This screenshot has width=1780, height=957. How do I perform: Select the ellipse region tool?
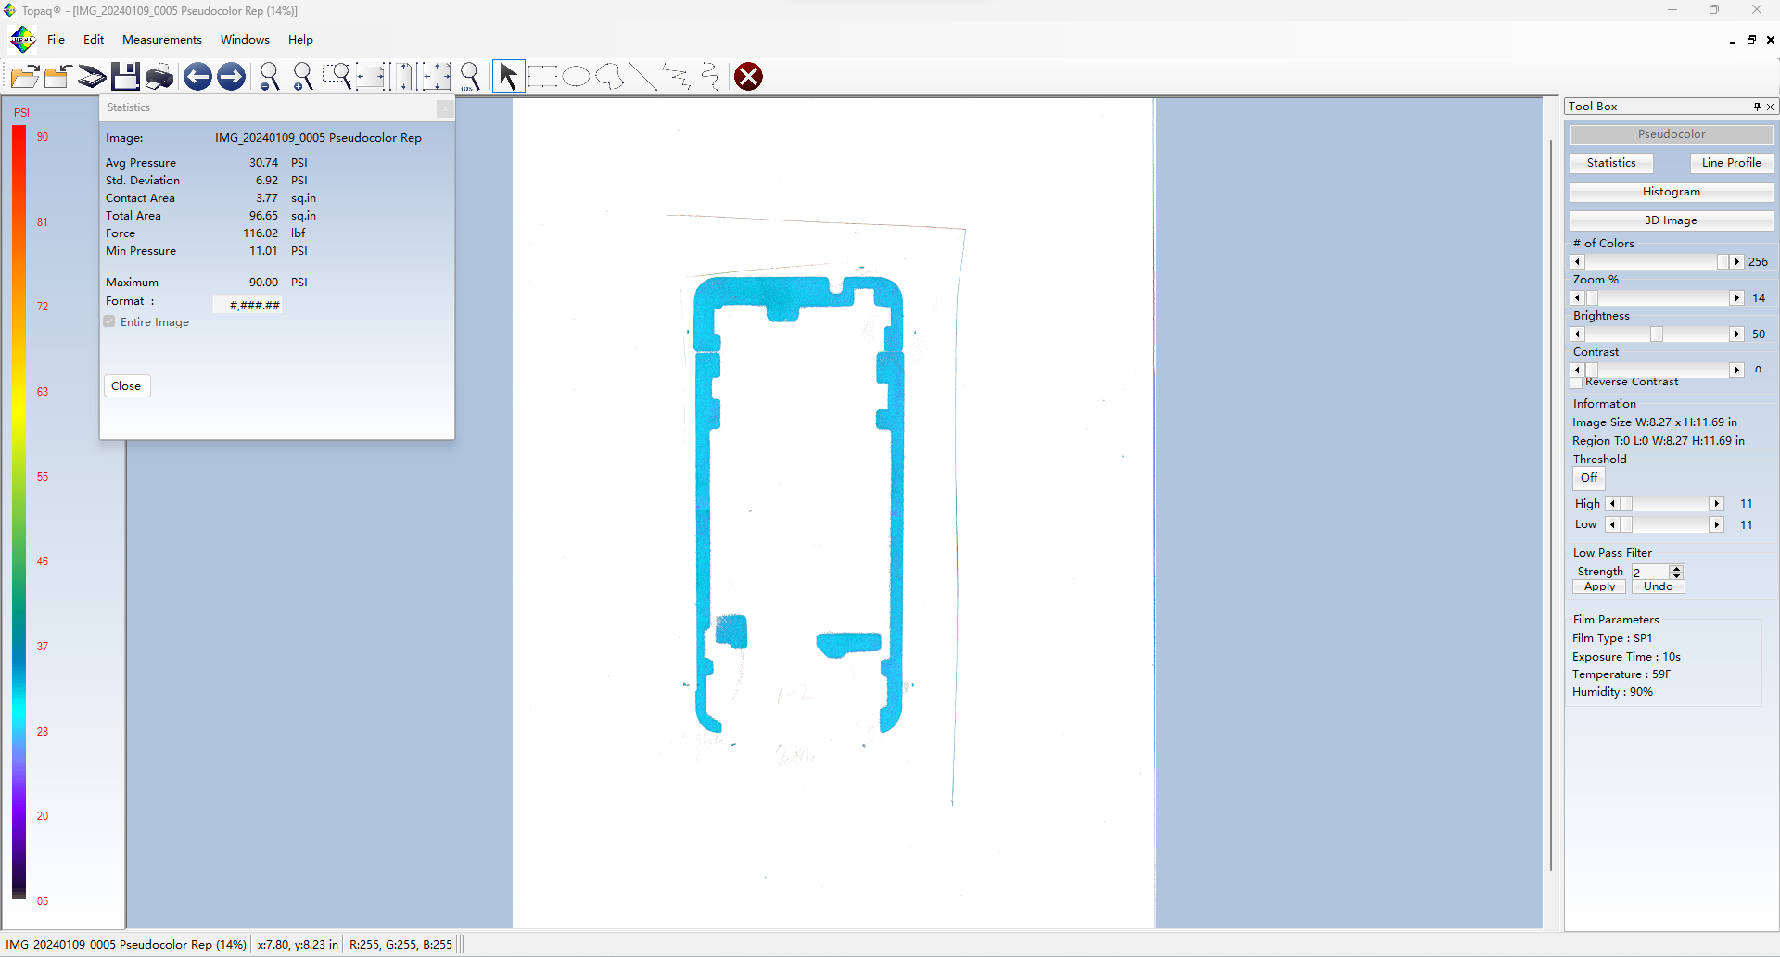pyautogui.click(x=576, y=77)
